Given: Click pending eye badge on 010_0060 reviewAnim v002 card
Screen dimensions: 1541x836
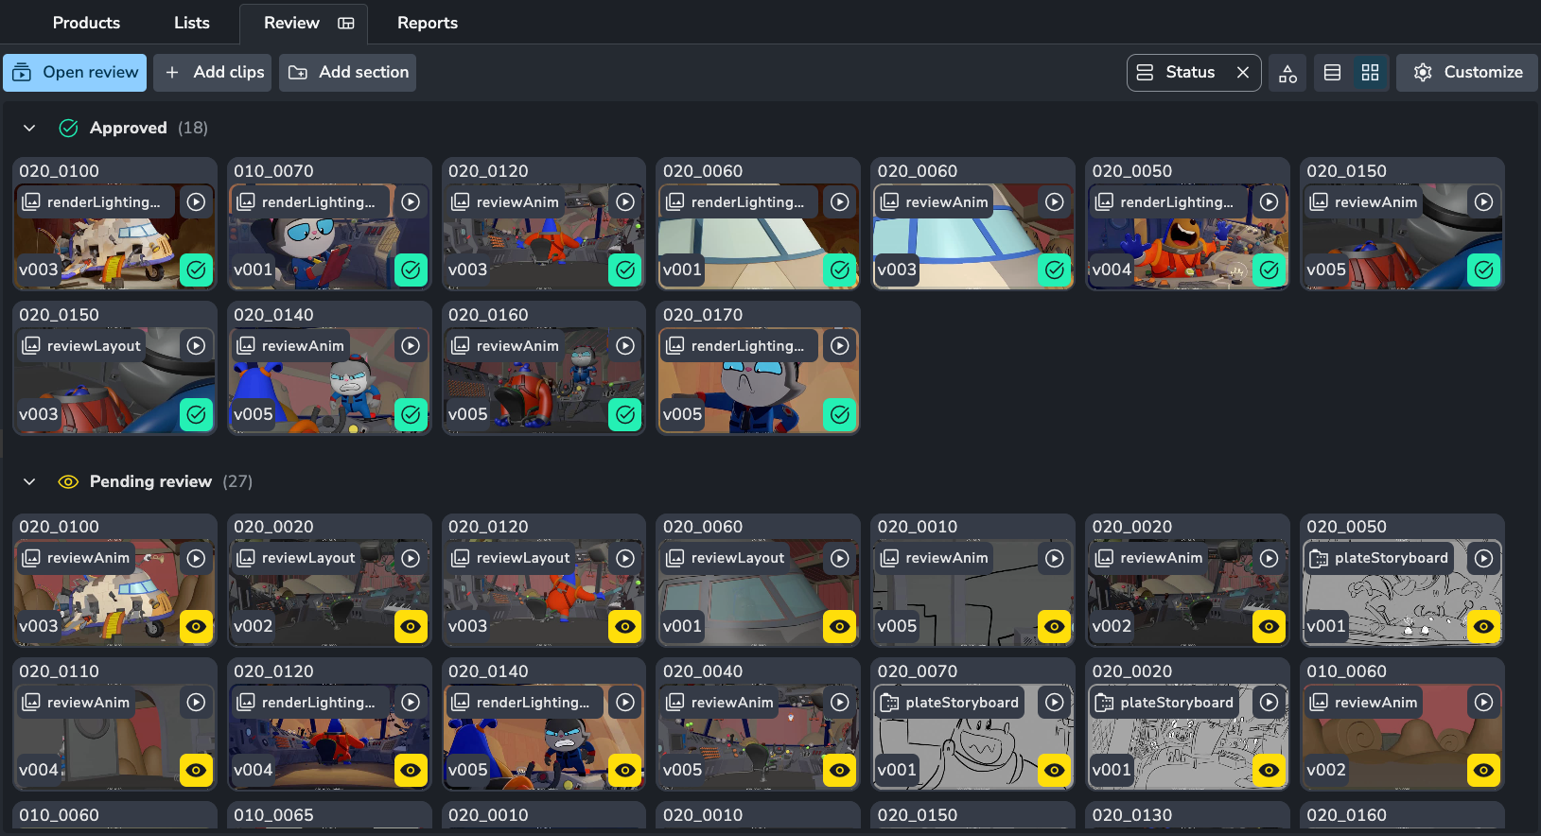Looking at the screenshot, I should tap(1484, 770).
